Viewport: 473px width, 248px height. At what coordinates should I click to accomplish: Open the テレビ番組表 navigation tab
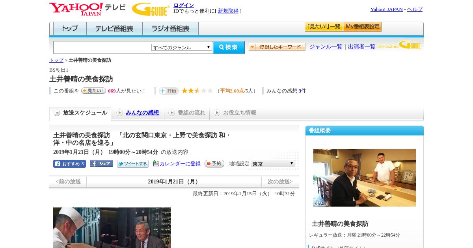pyautogui.click(x=114, y=29)
